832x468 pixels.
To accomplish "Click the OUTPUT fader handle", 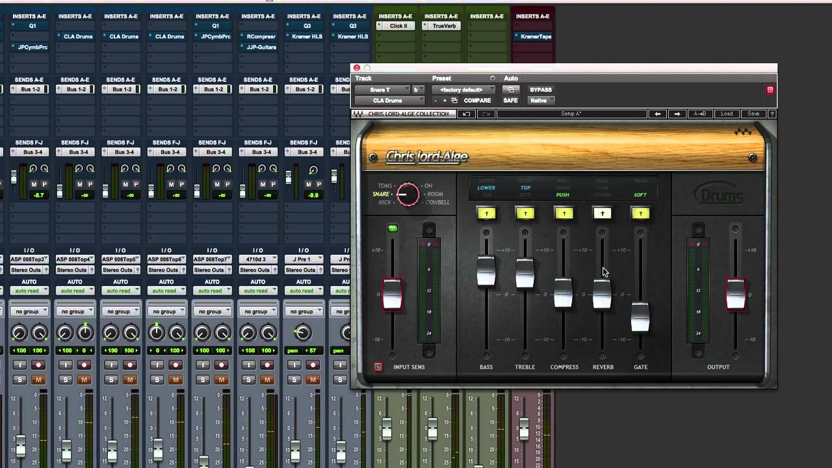I will point(736,294).
